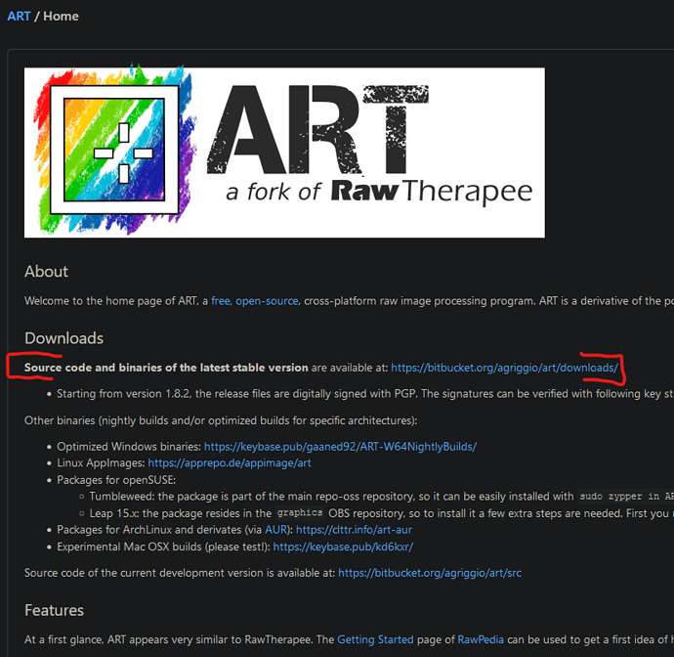The image size is (674, 657).
Task: Open the keybase ART-W64NightlyBuilds link
Action: (x=340, y=447)
